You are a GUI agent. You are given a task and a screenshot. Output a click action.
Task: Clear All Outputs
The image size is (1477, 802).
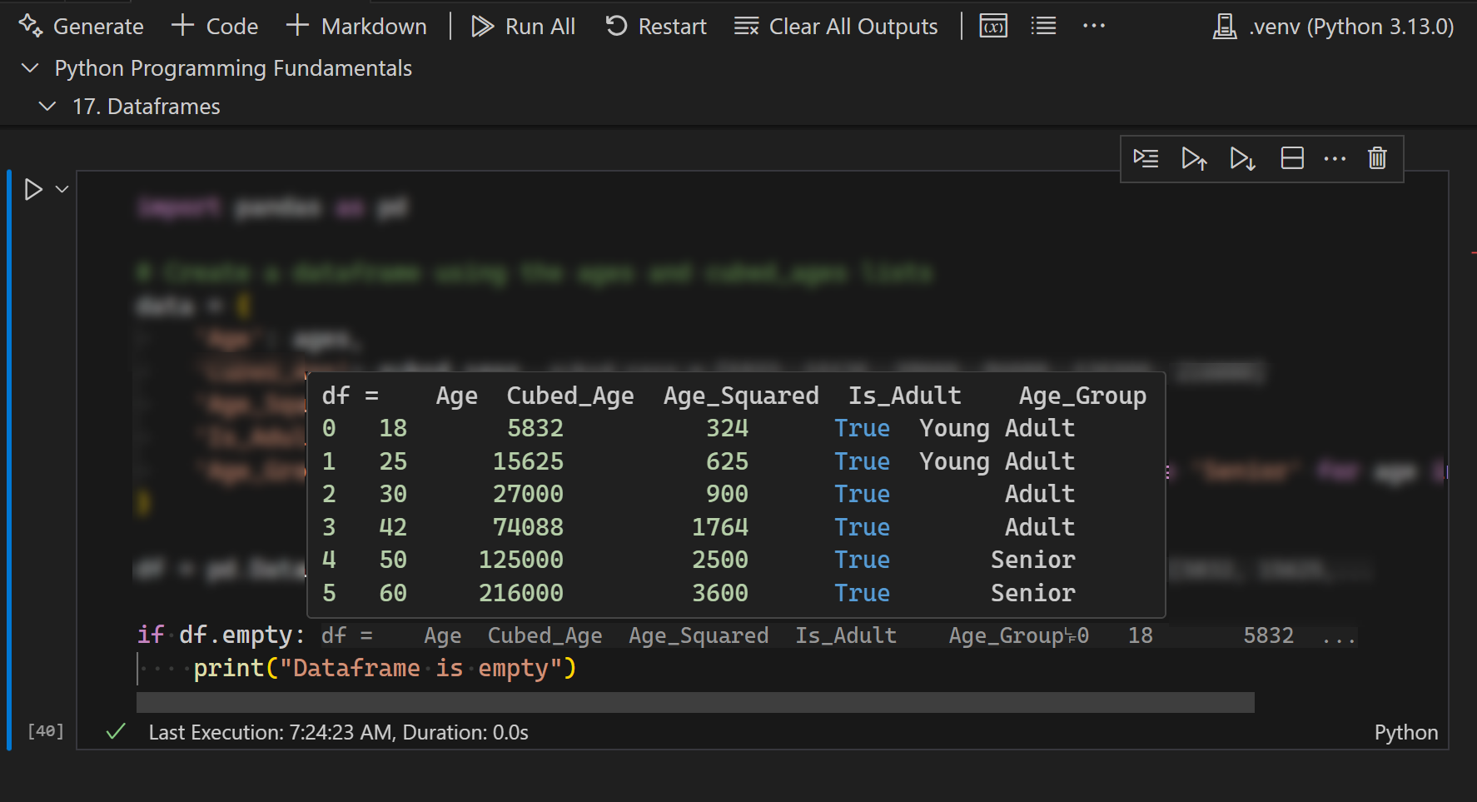tap(836, 26)
